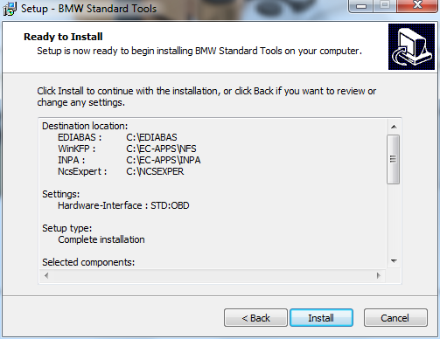Close the setup window
Viewport: 440px width, 339px height.
417,6
